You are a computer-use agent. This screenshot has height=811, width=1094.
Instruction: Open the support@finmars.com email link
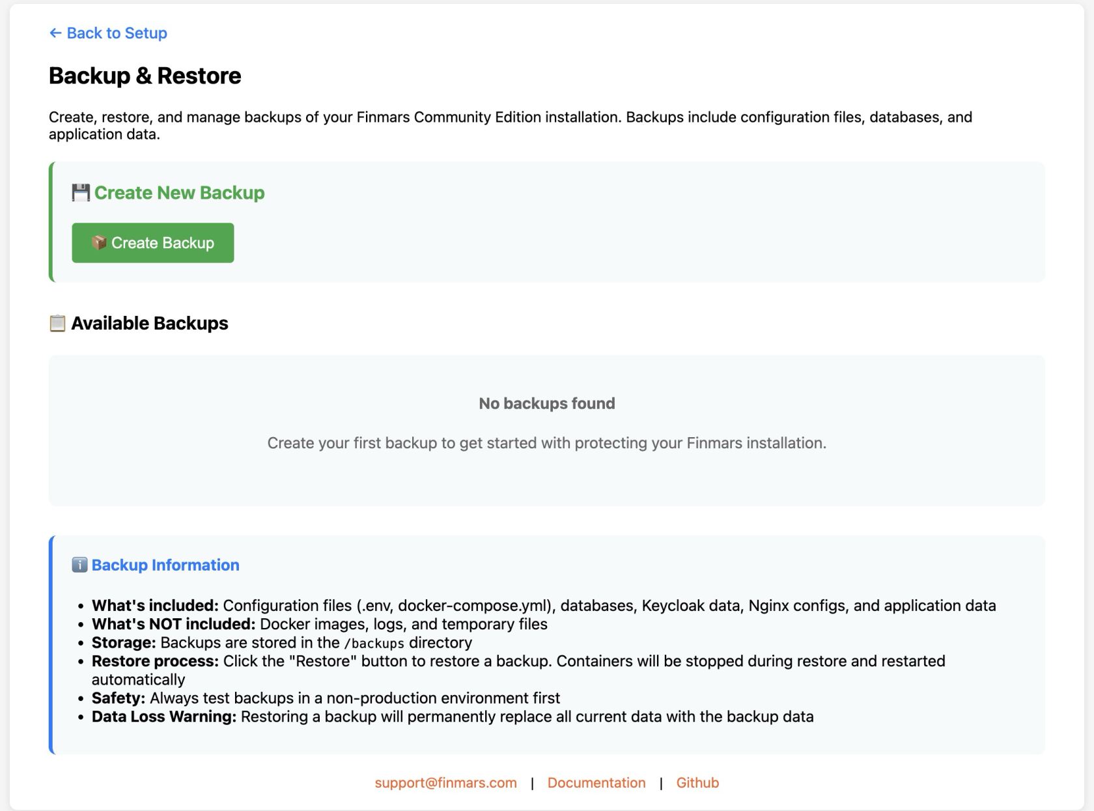(445, 783)
